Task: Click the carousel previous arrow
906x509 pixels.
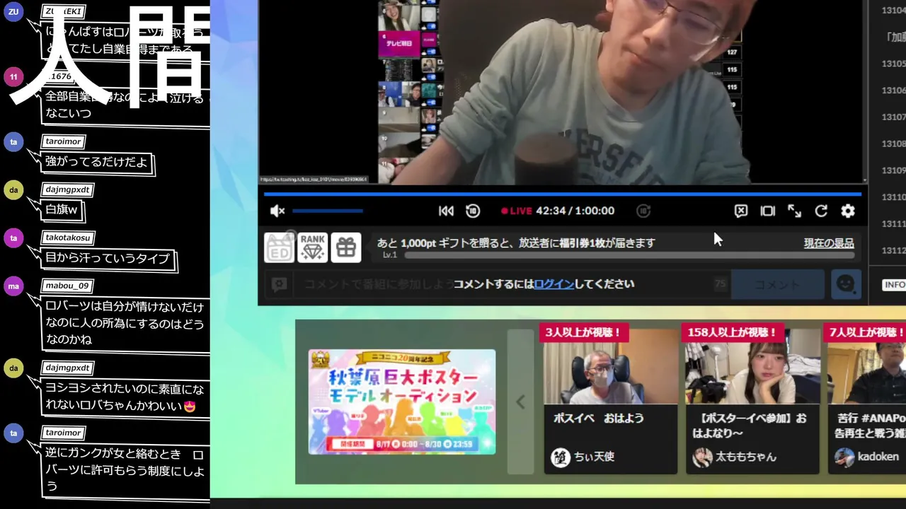Action: (520, 402)
